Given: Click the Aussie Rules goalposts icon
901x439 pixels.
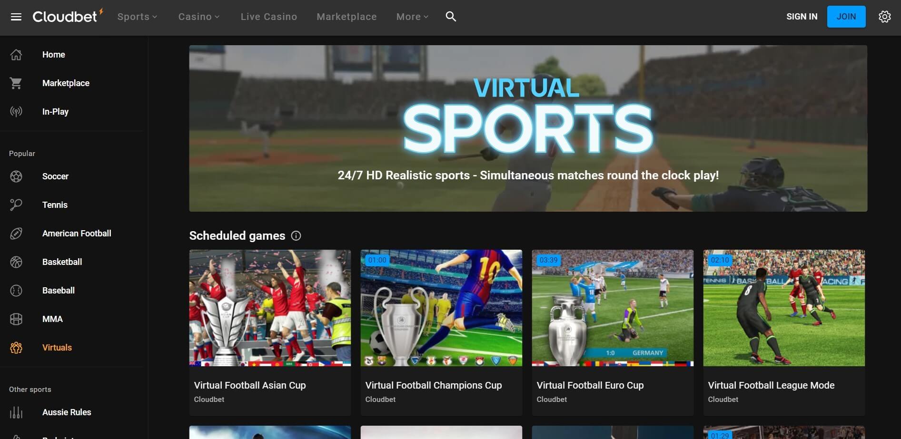Looking at the screenshot, I should pos(16,412).
